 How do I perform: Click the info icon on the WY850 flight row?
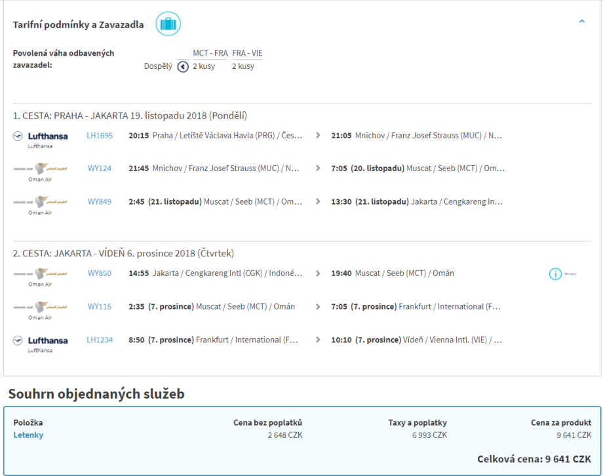click(555, 274)
